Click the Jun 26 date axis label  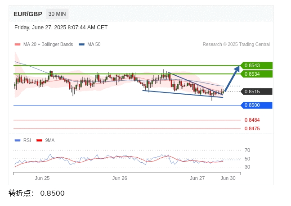(x=120, y=179)
